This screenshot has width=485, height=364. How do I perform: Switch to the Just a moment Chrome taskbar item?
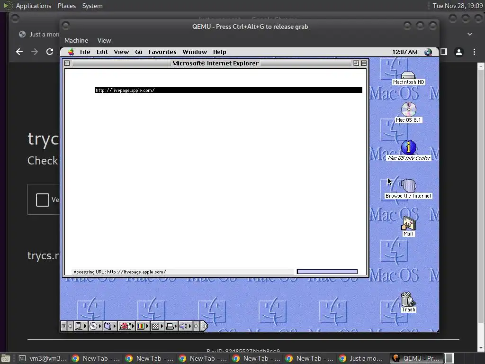click(361, 358)
